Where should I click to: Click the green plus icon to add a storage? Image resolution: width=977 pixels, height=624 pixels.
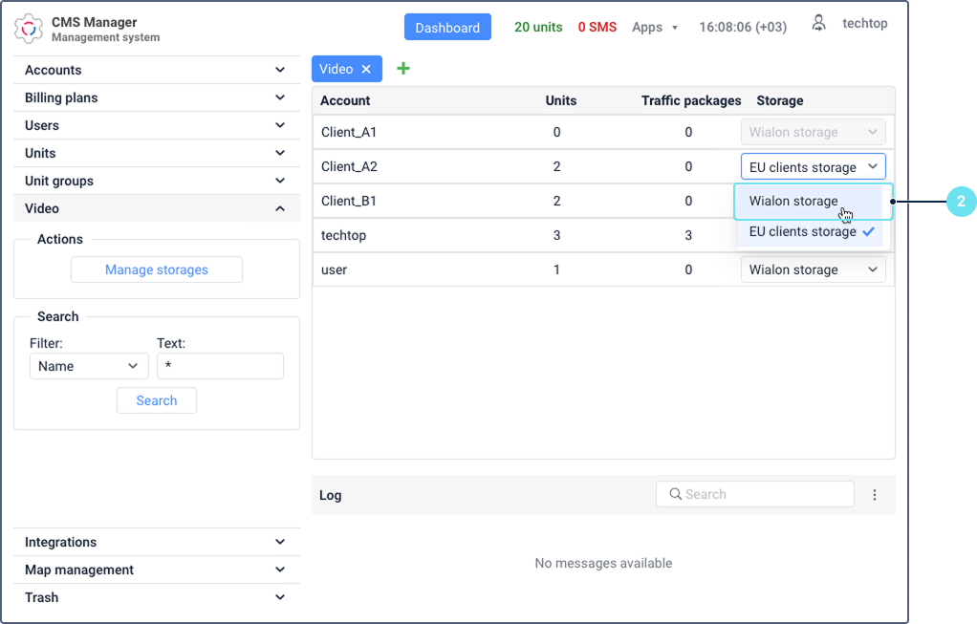coord(402,68)
